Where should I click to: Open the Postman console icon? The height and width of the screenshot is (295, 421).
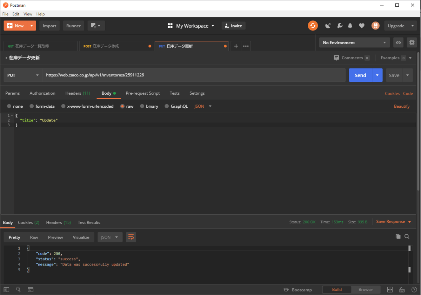tap(31, 290)
